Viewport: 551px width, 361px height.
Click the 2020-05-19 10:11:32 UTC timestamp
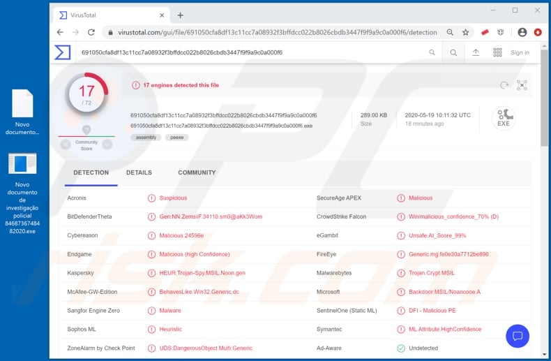[x=437, y=115]
